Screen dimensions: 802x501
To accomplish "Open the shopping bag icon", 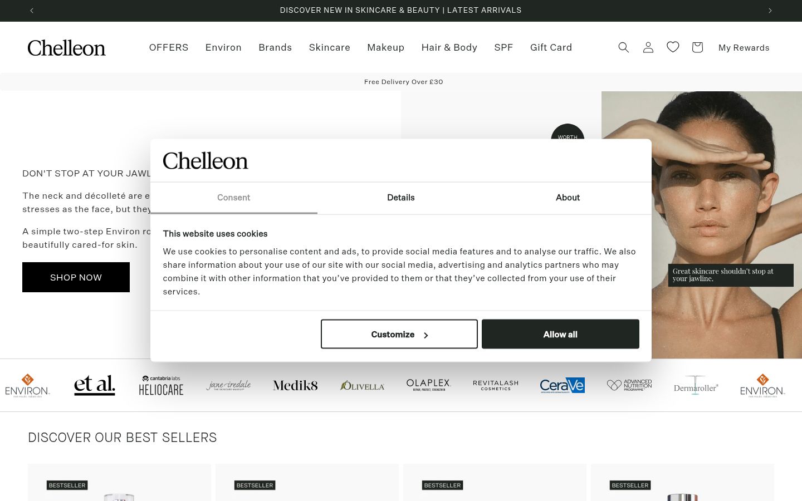I will coord(697,47).
